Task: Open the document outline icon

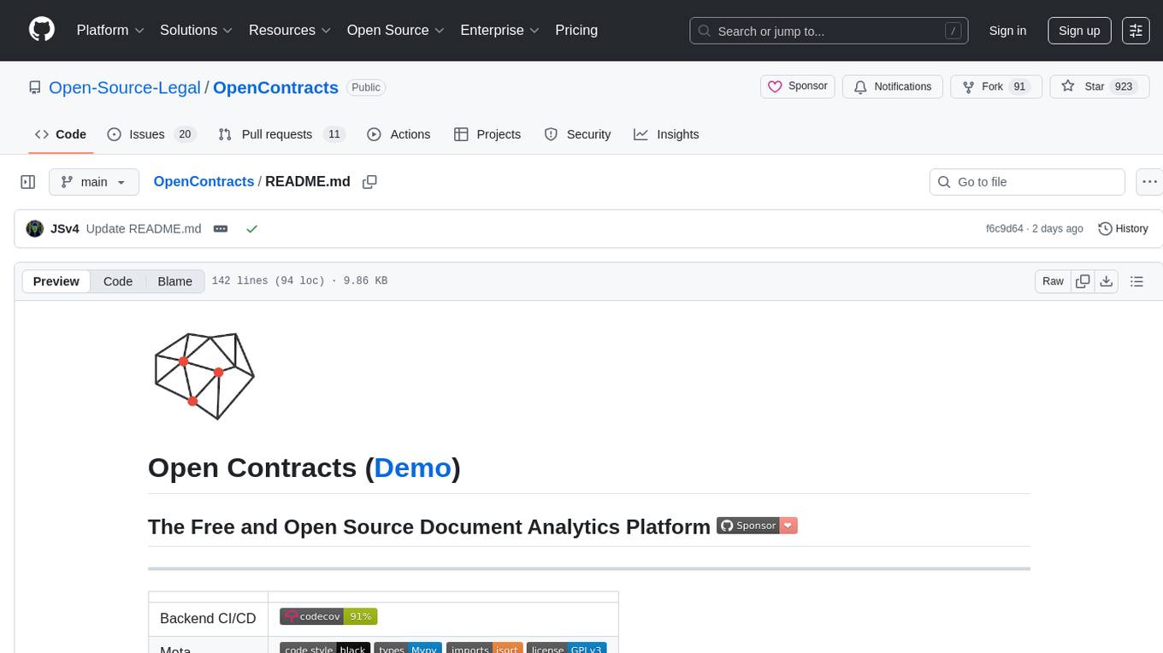Action: 1136,281
